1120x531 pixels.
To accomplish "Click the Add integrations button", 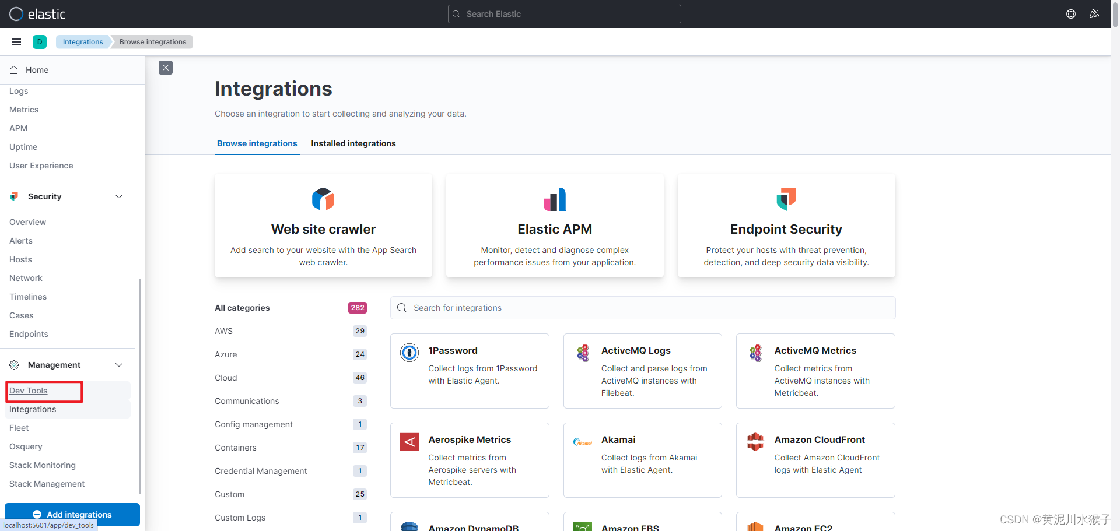I will click(x=72, y=514).
